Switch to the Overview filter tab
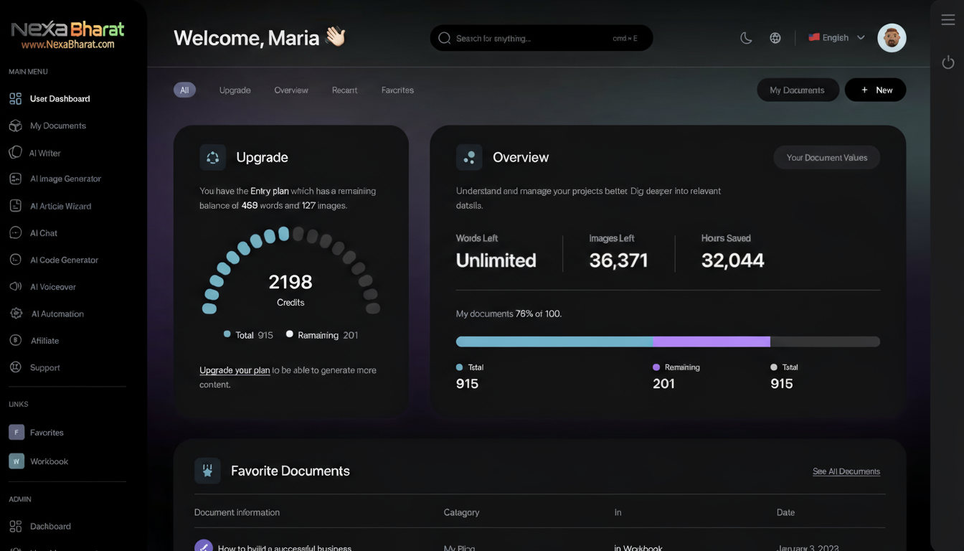This screenshot has width=964, height=551. (x=290, y=90)
